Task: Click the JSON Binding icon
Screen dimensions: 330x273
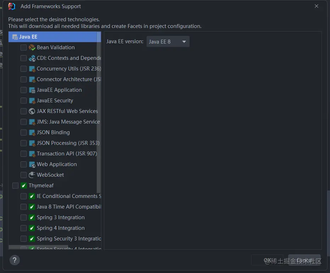Action: (x=32, y=132)
